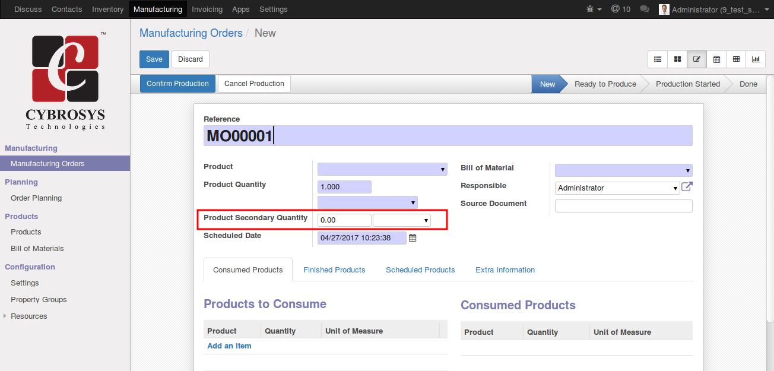Open Responsible external link icon
Image resolution: width=774 pixels, height=371 pixels.
point(687,187)
